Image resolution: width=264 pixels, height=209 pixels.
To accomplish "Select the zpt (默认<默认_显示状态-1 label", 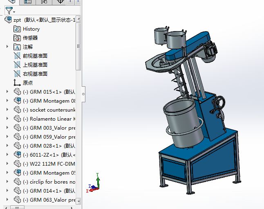I will coord(44,20).
